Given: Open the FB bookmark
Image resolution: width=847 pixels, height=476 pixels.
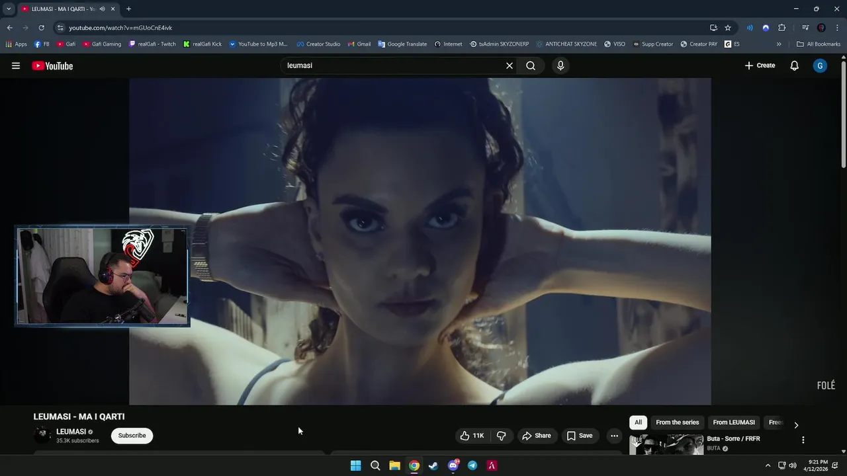Looking at the screenshot, I should pos(42,44).
